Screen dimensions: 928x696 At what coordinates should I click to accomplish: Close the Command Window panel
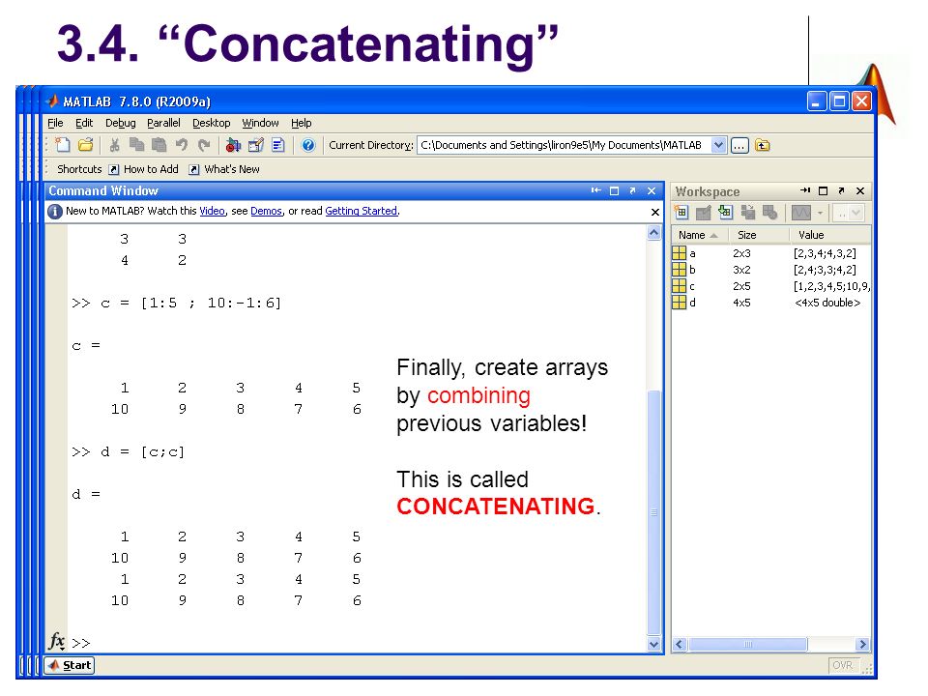click(652, 190)
